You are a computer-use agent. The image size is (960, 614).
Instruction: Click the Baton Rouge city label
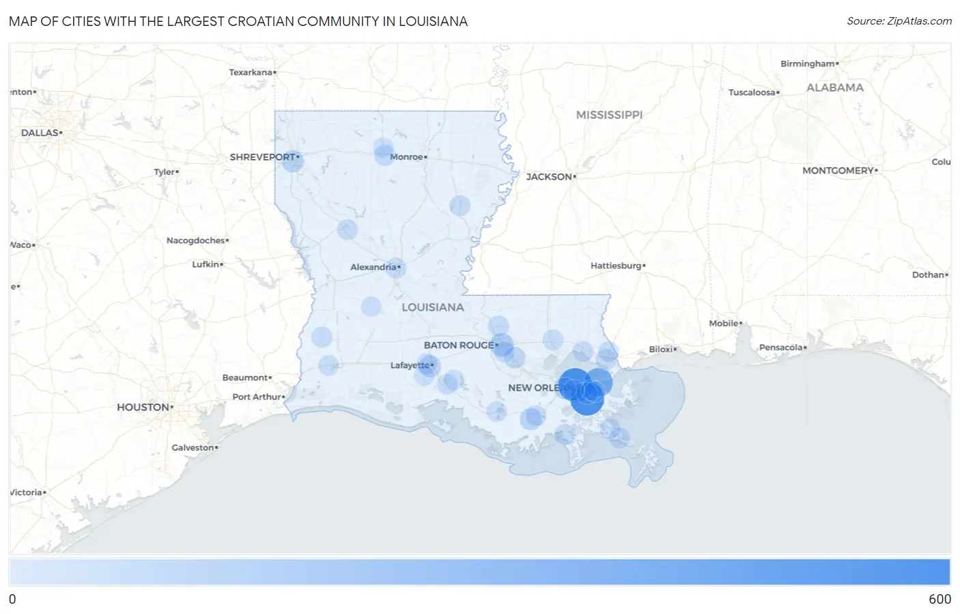[460, 346]
